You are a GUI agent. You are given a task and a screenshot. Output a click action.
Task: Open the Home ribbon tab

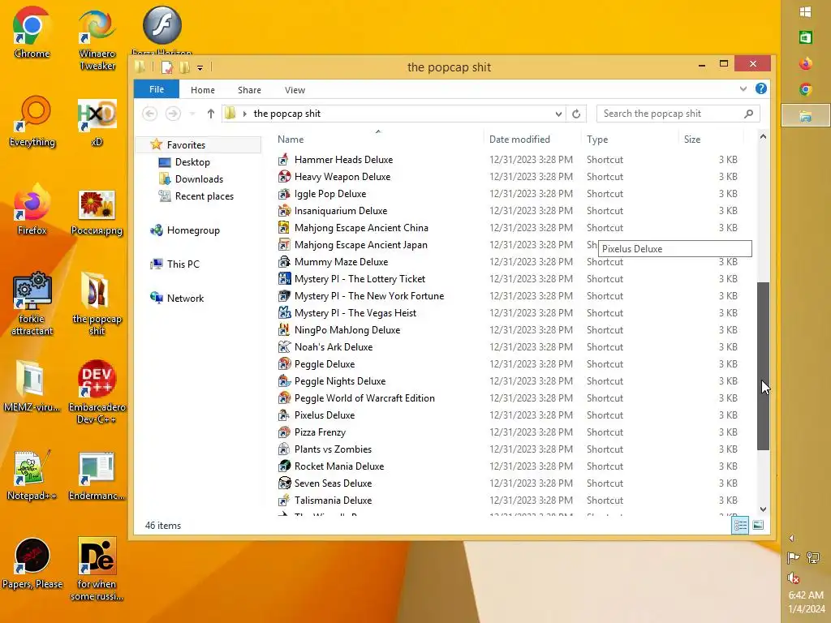pyautogui.click(x=202, y=90)
